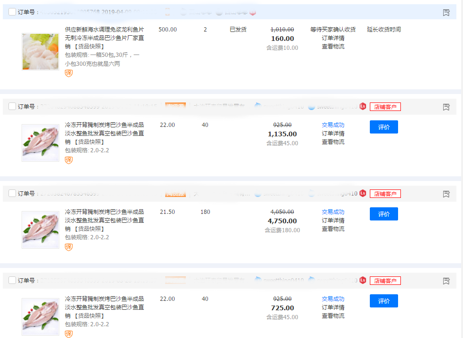
Task: Check the checkbox of the first 订单号 row
Action: [12, 12]
